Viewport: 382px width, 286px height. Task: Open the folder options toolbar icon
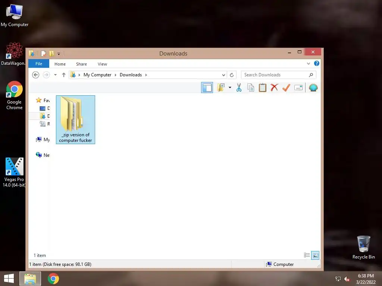[221, 88]
